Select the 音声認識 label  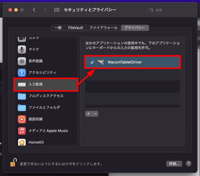36,61
